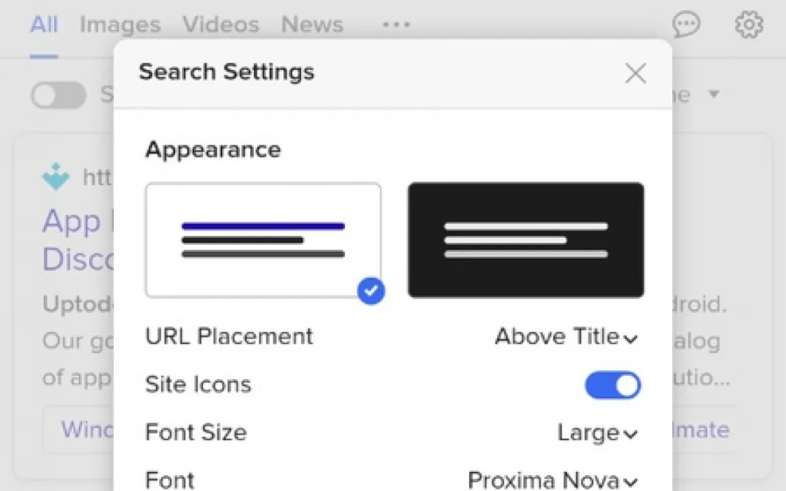The height and width of the screenshot is (491, 786).
Task: Choose the light appearance theme
Action: point(263,239)
